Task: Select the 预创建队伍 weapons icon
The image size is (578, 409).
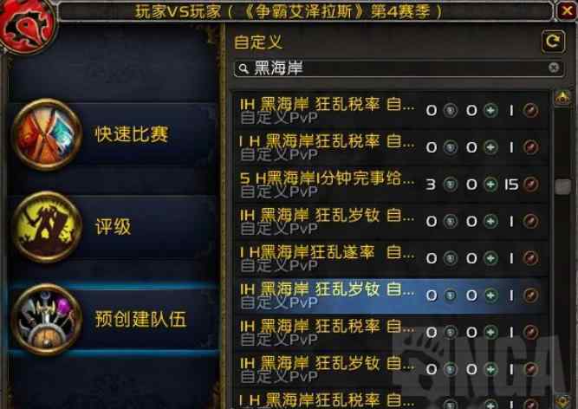Action: [47, 320]
